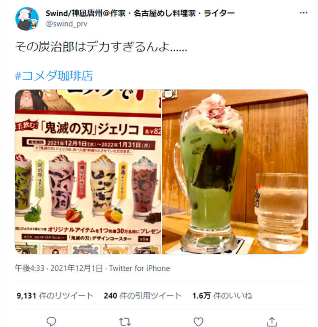Click the share upload icon
Viewport: 318px width, 327px height.
tap(272, 321)
